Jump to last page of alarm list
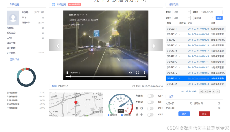The height and width of the screenshot is (132, 230). tap(218, 91)
